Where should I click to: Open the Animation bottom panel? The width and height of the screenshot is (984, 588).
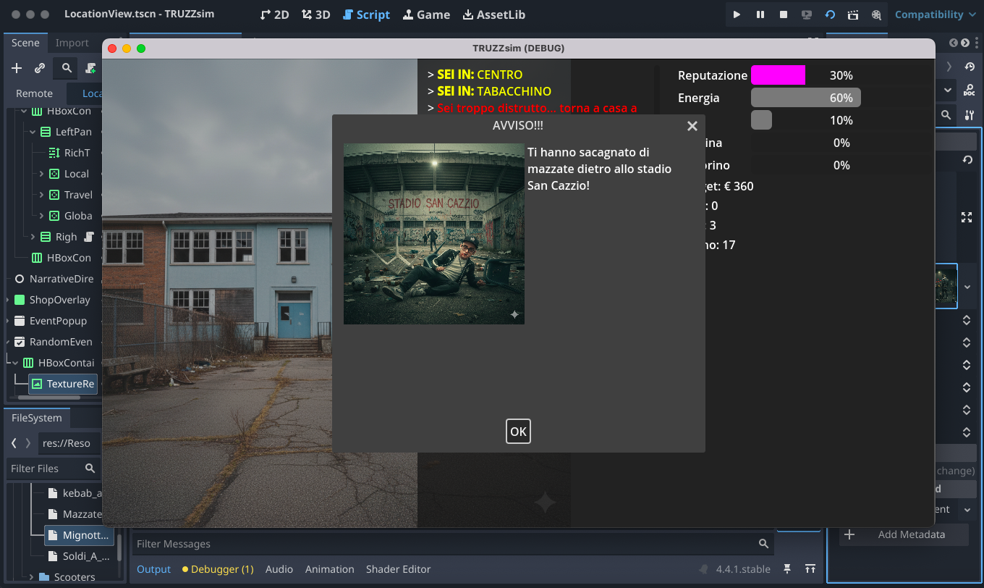[329, 569]
